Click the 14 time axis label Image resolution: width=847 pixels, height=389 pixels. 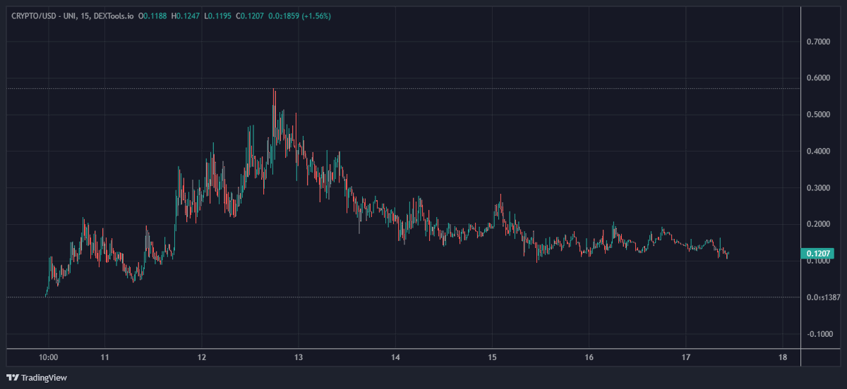click(x=395, y=357)
